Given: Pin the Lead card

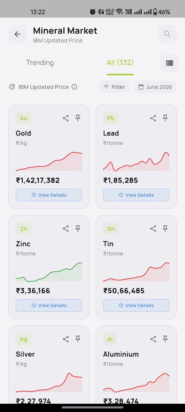Looking at the screenshot, I should tap(165, 118).
